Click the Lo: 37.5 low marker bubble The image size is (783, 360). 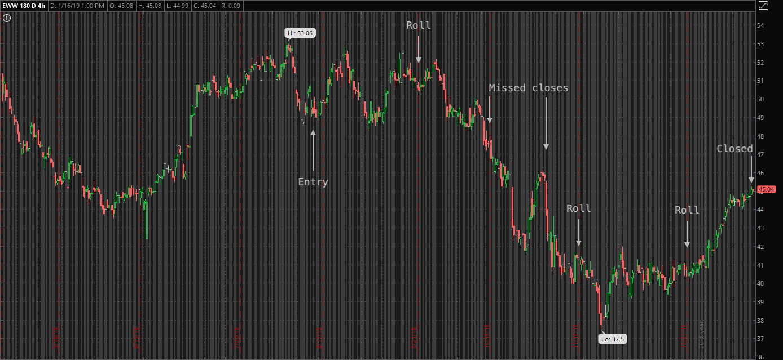point(613,339)
